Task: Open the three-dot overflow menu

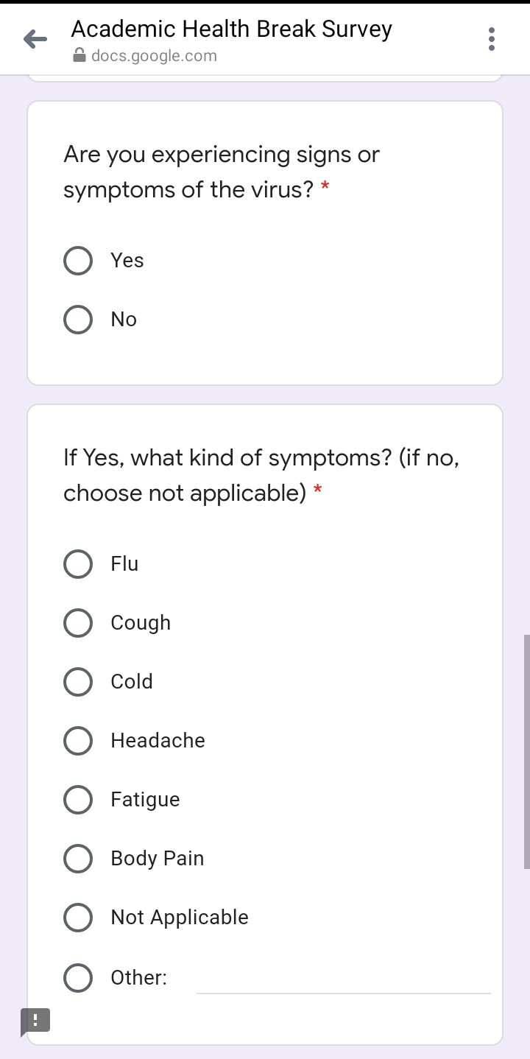Action: click(492, 39)
